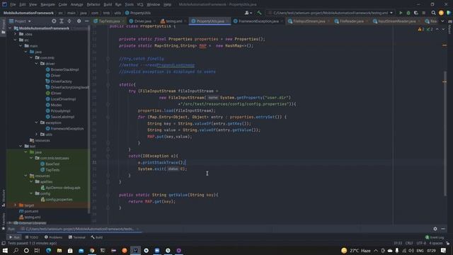
Task: Collapse the exception package
Action: pos(37,123)
